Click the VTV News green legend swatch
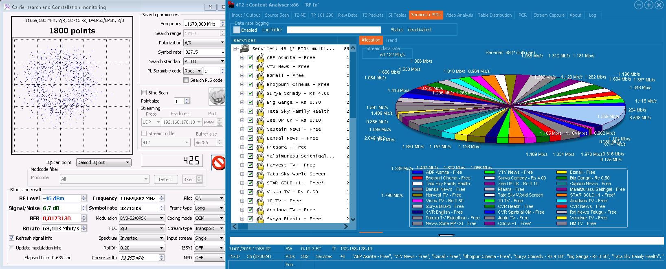Image resolution: width=666 pixels, height=269 pixels. click(x=490, y=172)
